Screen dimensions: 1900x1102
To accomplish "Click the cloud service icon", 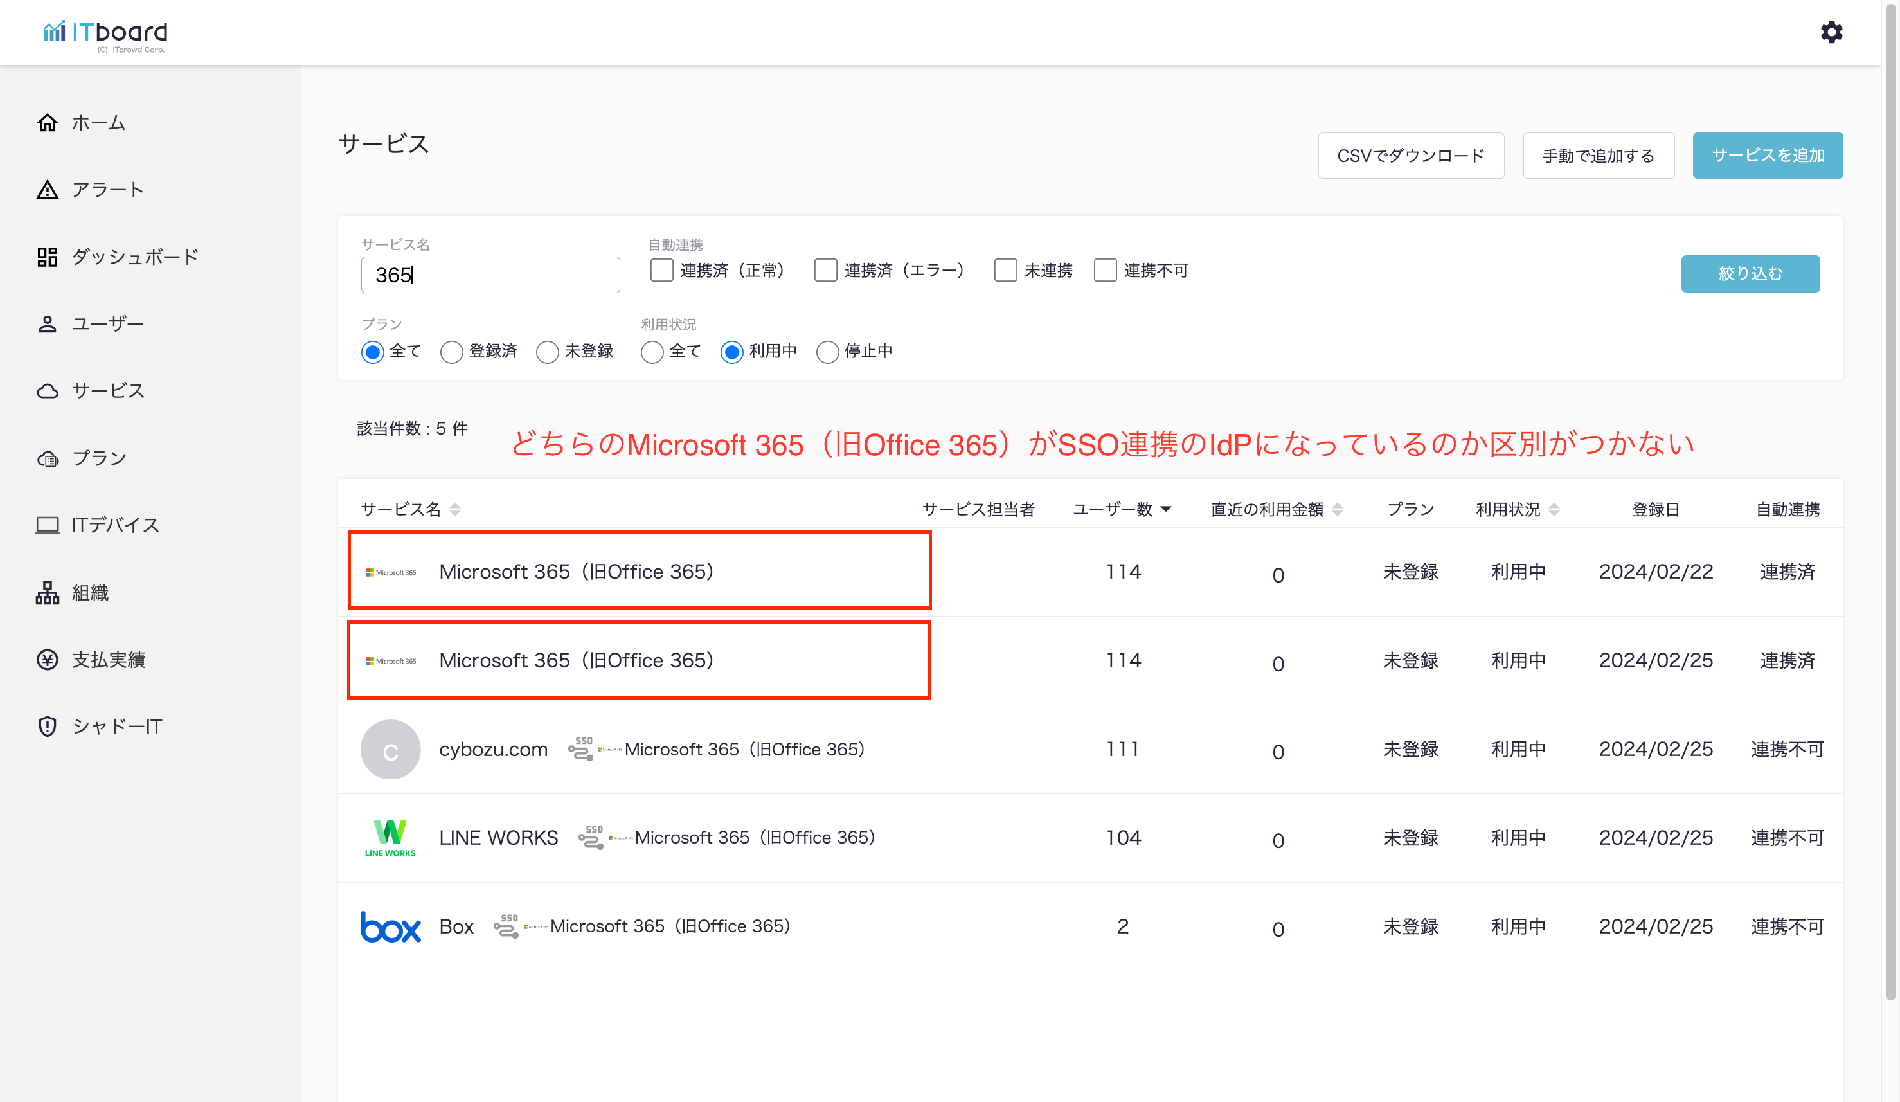I will pos(48,391).
